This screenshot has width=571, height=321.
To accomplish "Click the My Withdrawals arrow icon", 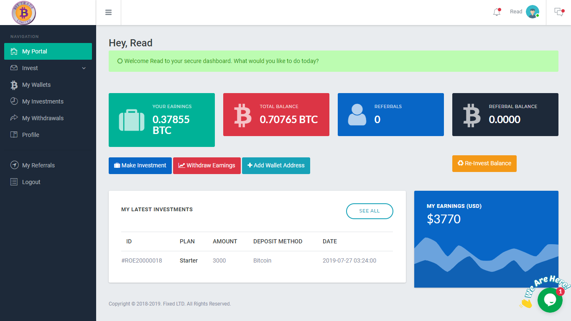I will [x=14, y=118].
